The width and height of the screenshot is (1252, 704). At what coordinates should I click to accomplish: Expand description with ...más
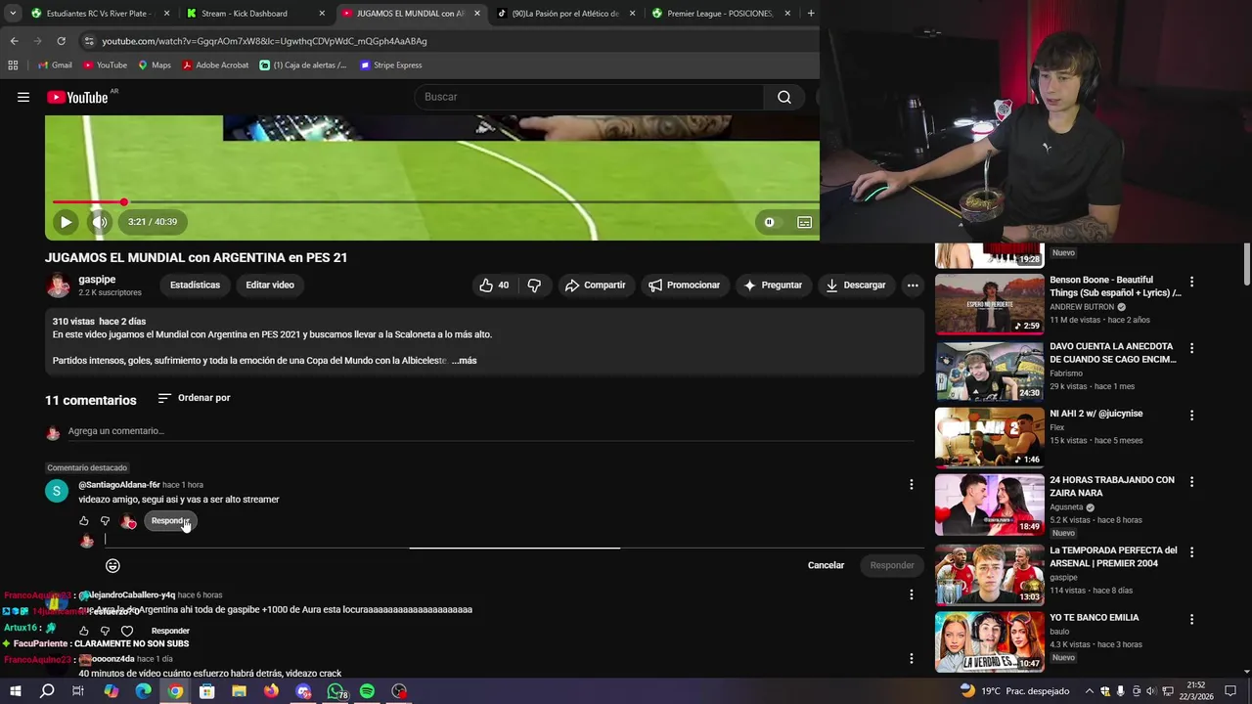(x=464, y=361)
